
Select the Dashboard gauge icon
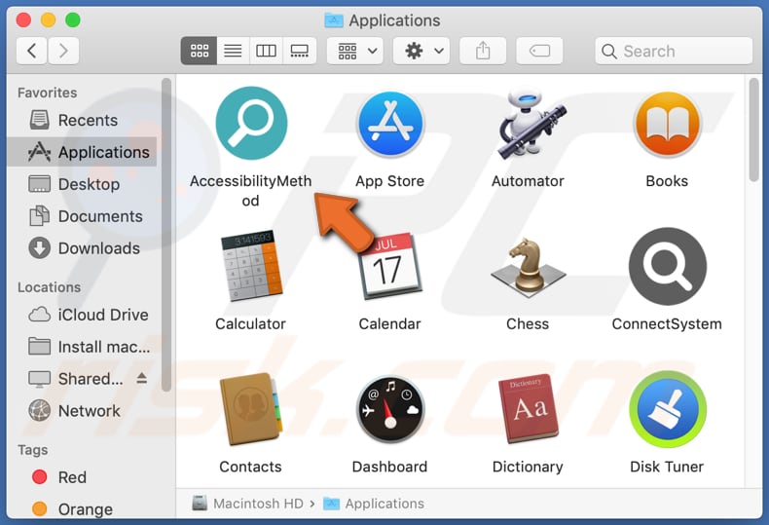390,409
